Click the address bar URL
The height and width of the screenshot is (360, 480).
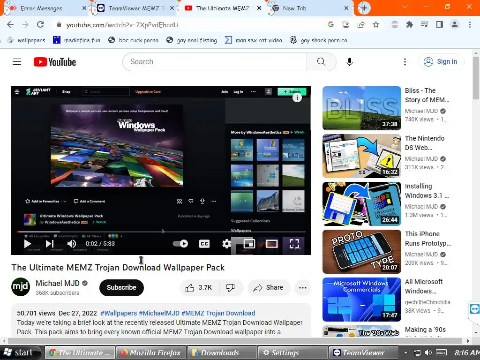pos(122,25)
